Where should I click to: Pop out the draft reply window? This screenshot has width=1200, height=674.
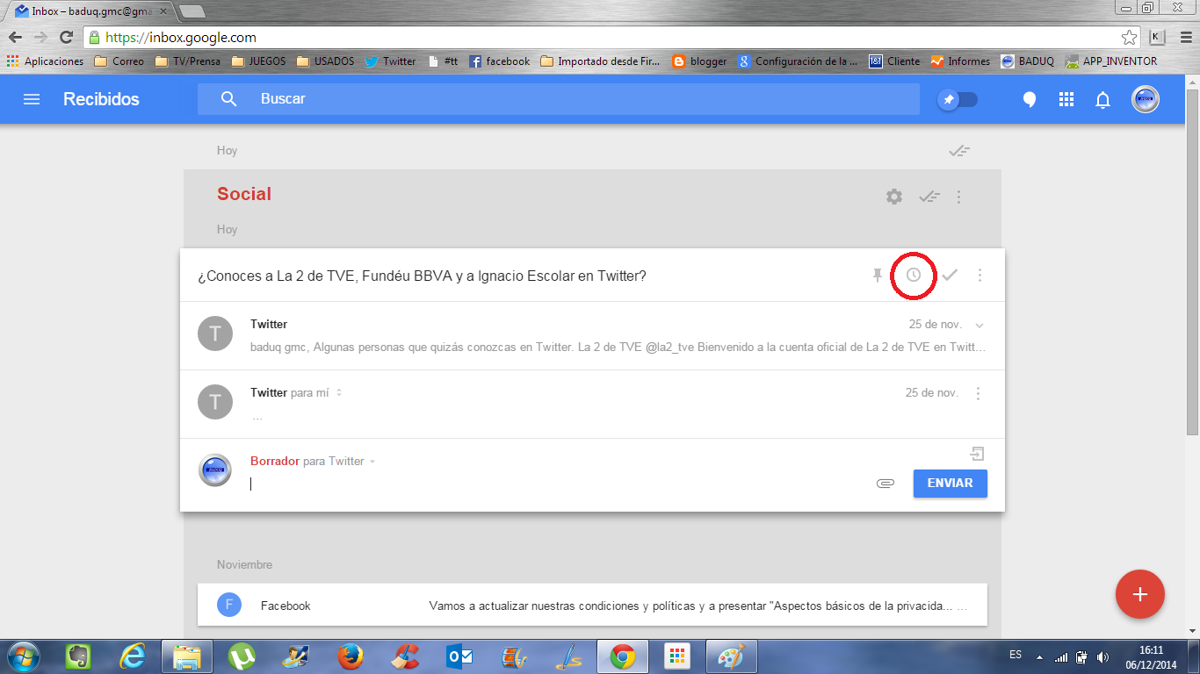[x=977, y=454]
